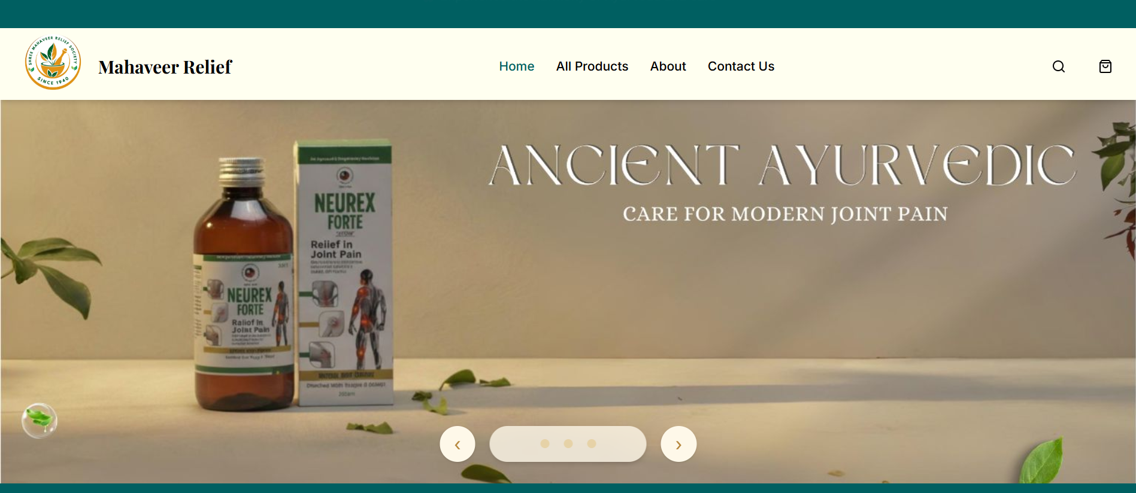Advance carousel with right arrow button
Viewport: 1136px width, 493px height.
(x=678, y=444)
